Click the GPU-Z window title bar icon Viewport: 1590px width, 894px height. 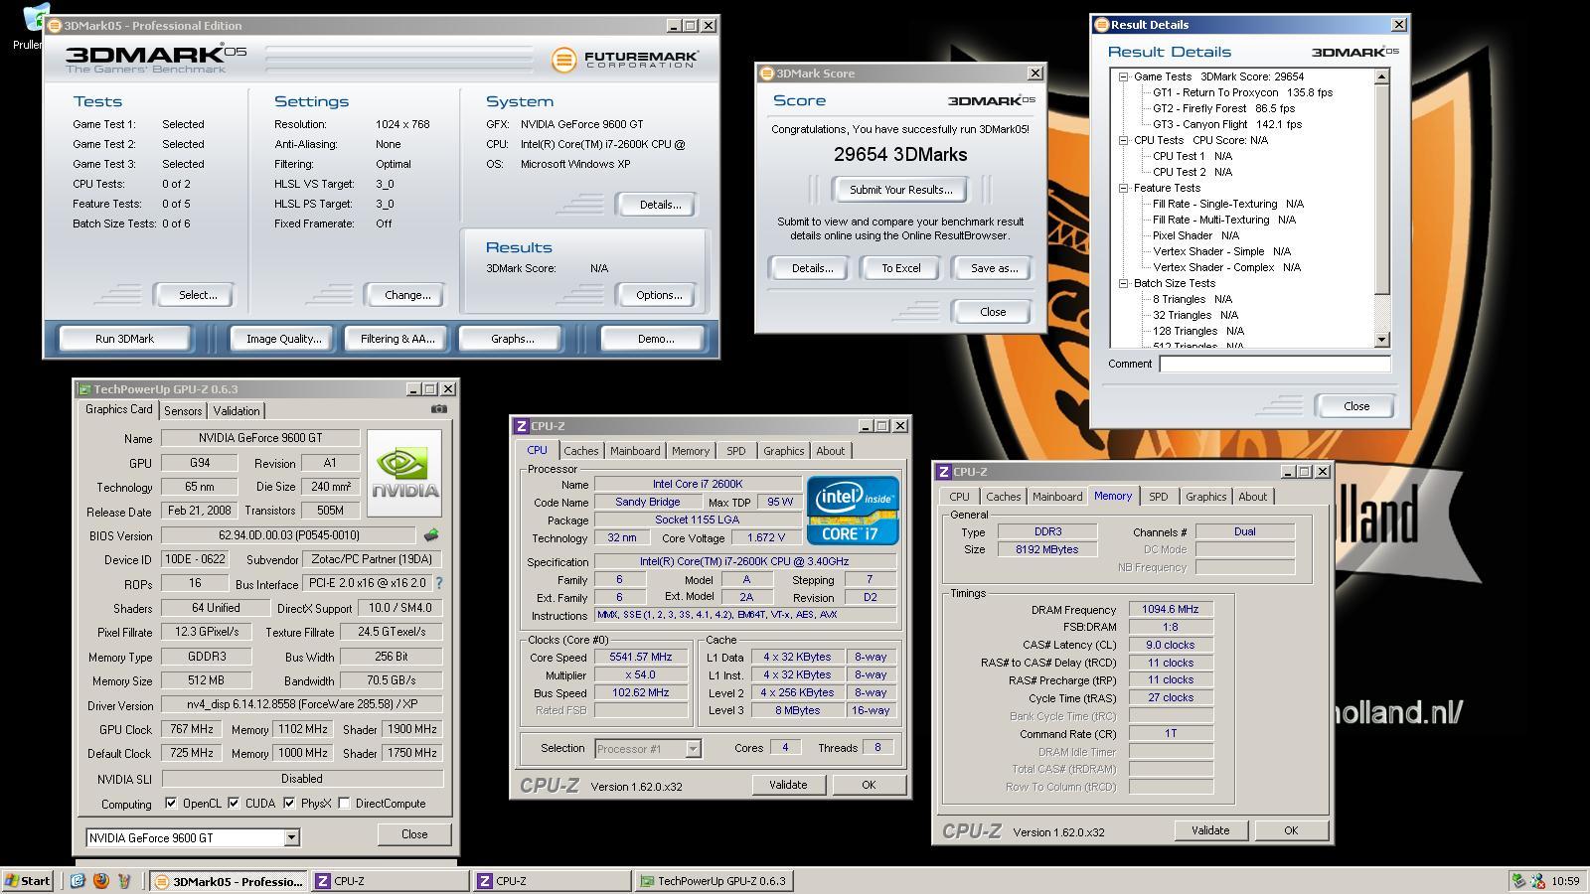[x=84, y=389]
